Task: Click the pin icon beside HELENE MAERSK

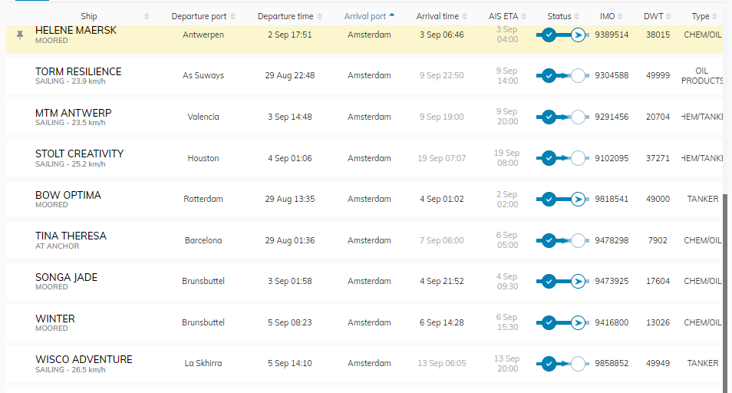Action: point(20,35)
